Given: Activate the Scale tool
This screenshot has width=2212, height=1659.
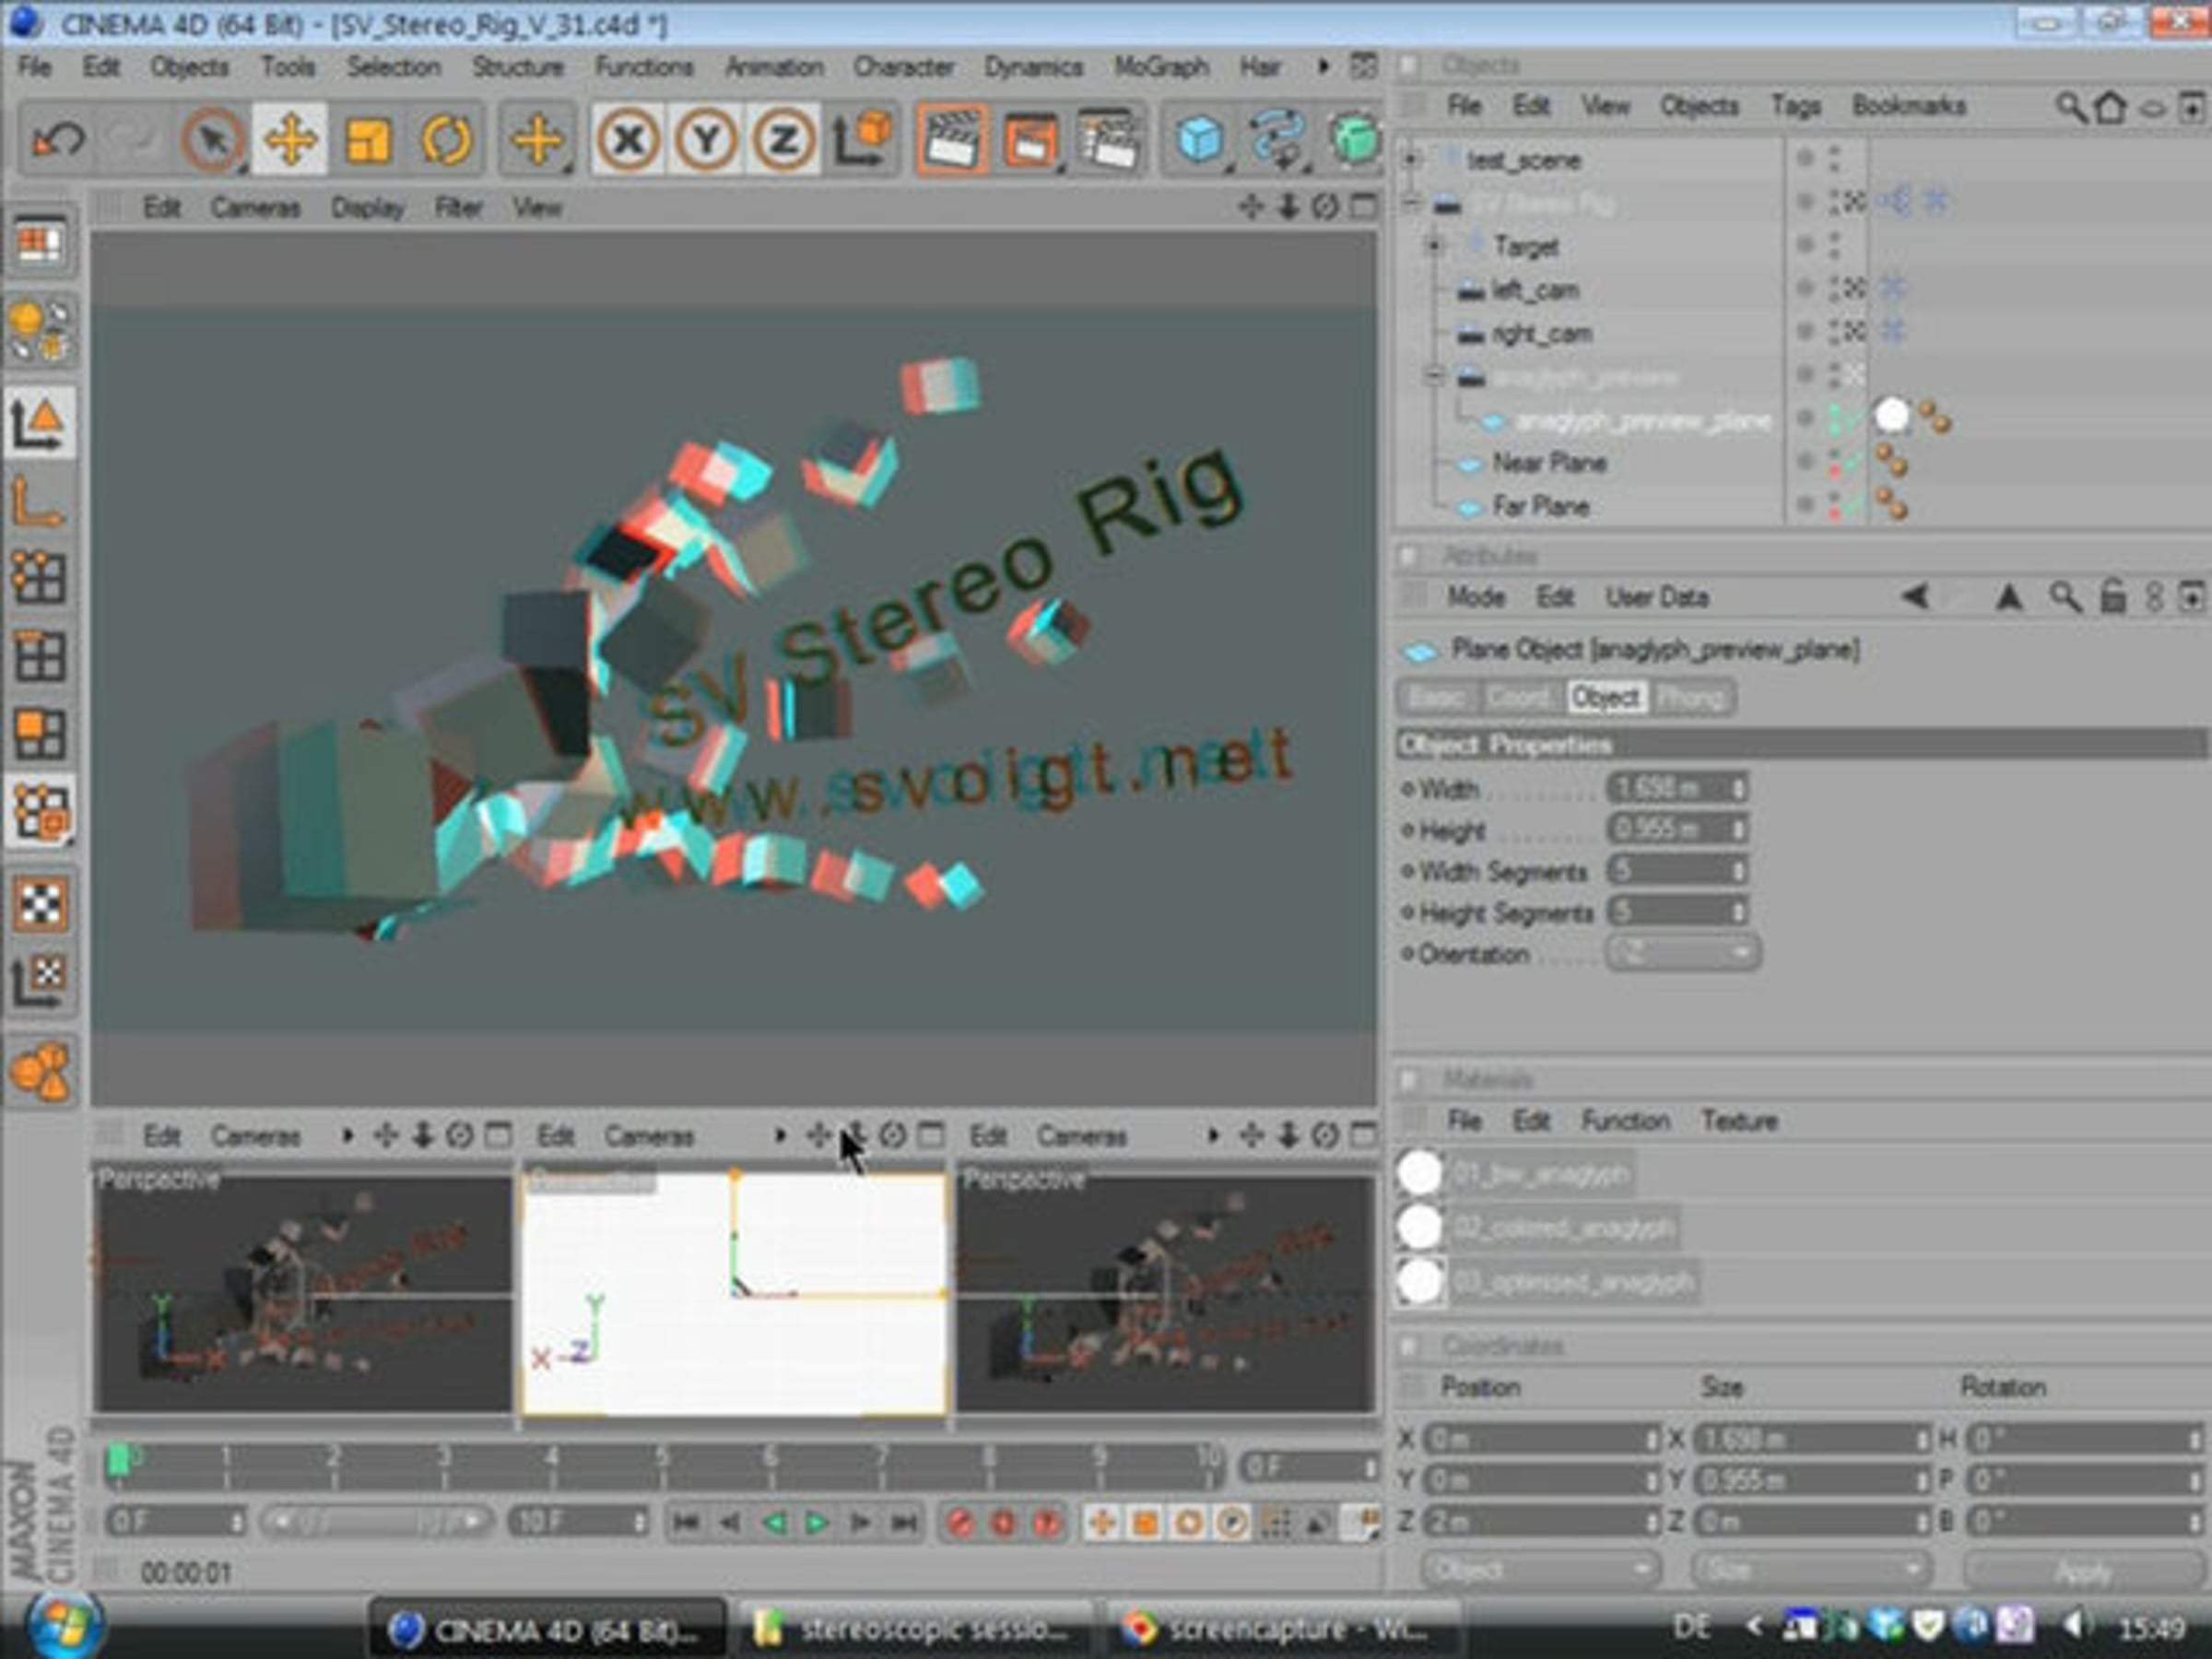Looking at the screenshot, I should [x=368, y=139].
